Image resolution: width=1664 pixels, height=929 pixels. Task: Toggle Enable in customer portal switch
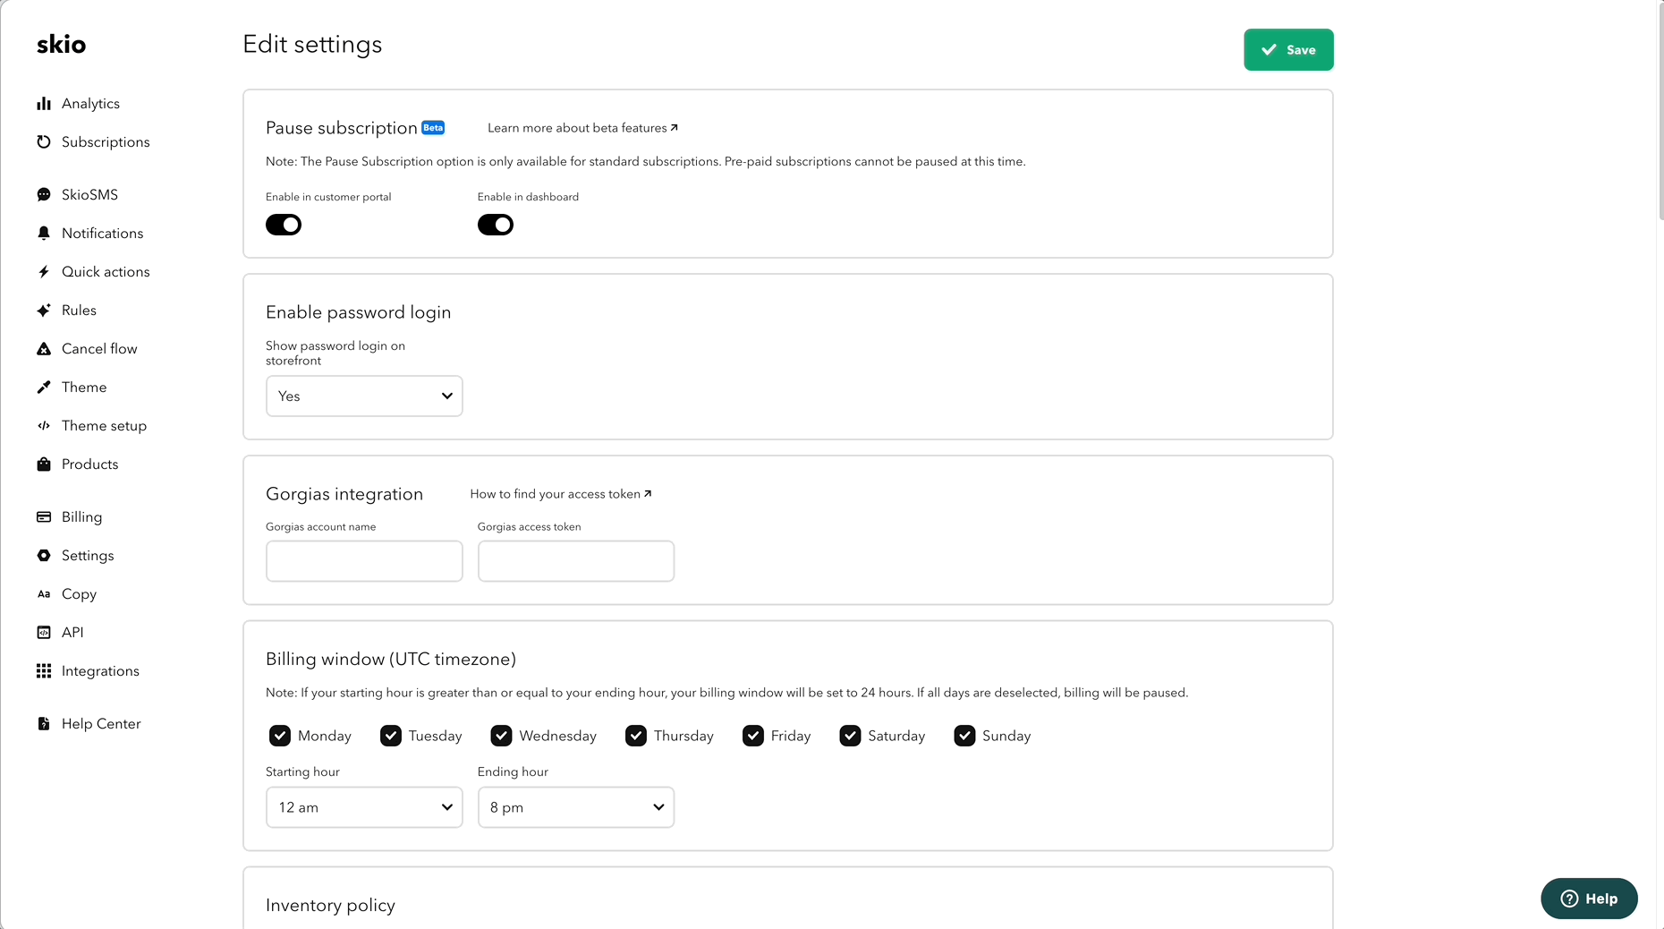284,225
